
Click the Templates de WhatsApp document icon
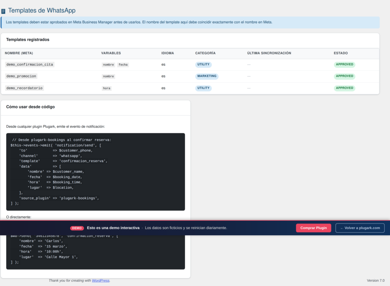tap(3, 11)
